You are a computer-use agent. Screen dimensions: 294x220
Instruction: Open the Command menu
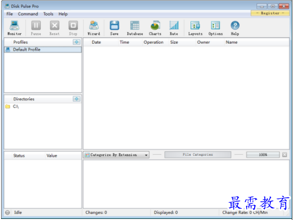28,14
